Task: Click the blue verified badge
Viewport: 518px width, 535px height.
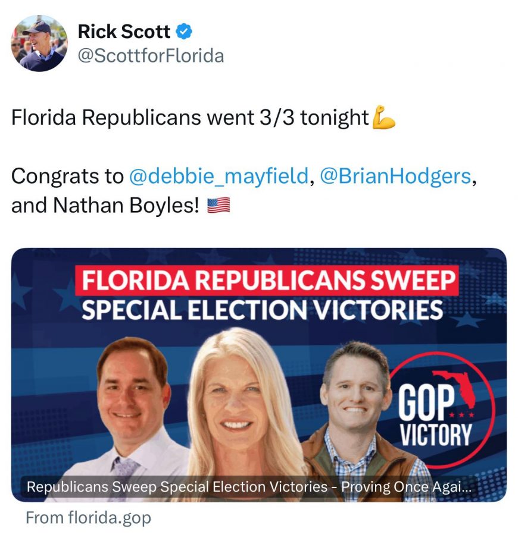Action: (x=185, y=31)
